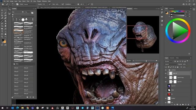Open smoothing options gear icon
196x110 pixels.
(x=78, y=4)
